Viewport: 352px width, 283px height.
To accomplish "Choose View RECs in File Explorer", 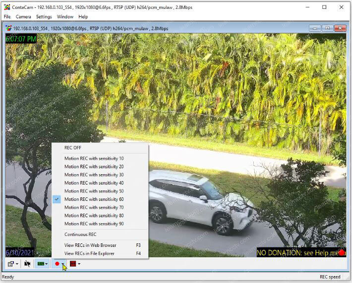I will [89, 253].
